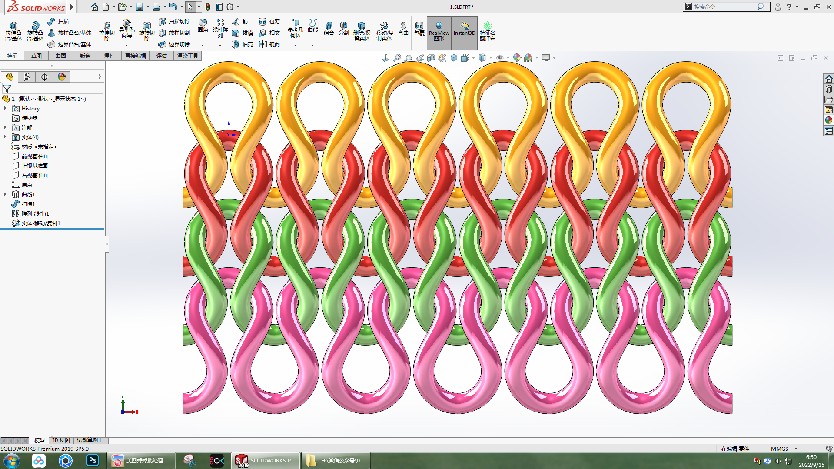
Task: Click the 搜索命令 search field
Action: (x=724, y=7)
